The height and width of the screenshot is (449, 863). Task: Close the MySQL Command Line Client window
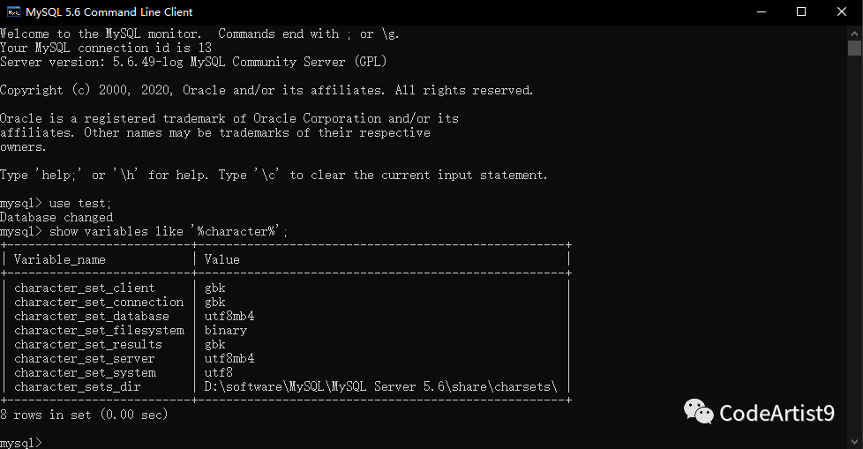tap(842, 12)
